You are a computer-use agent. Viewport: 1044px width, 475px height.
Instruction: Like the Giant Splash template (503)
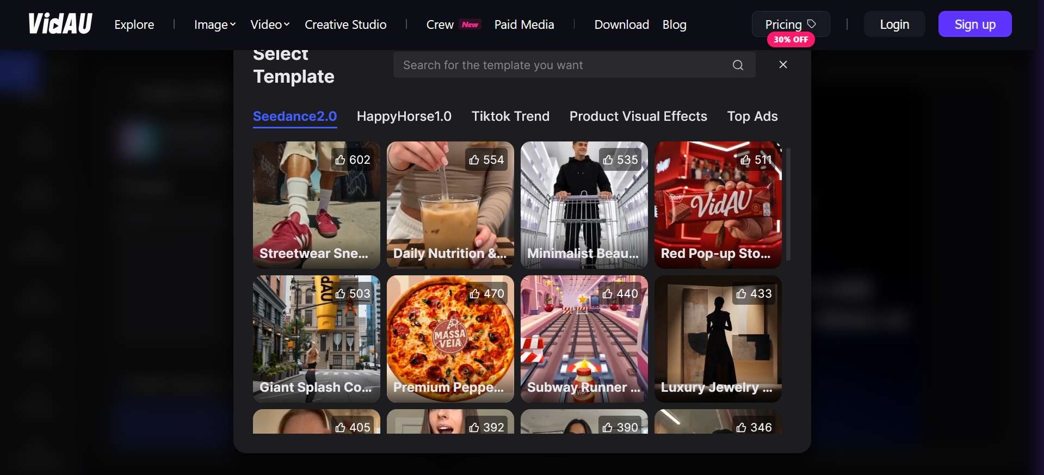tap(353, 293)
